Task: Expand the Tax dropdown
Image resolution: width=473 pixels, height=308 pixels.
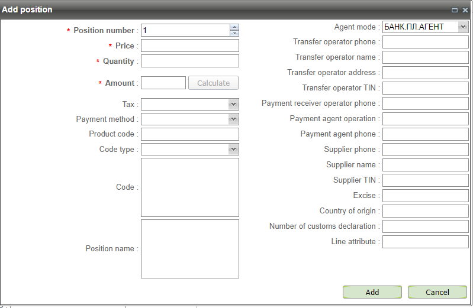Action: [x=233, y=105]
